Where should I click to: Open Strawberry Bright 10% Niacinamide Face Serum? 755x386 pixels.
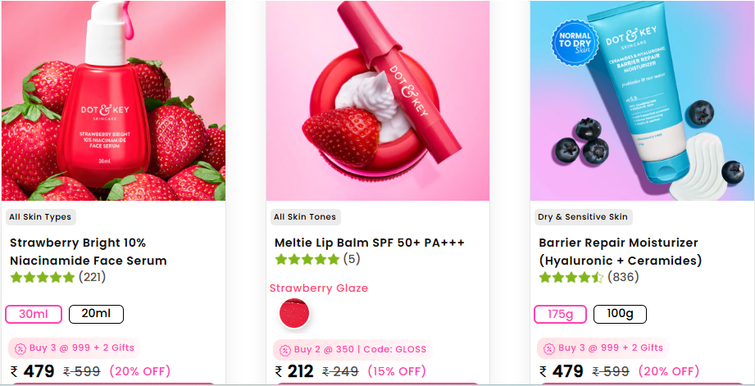88,252
